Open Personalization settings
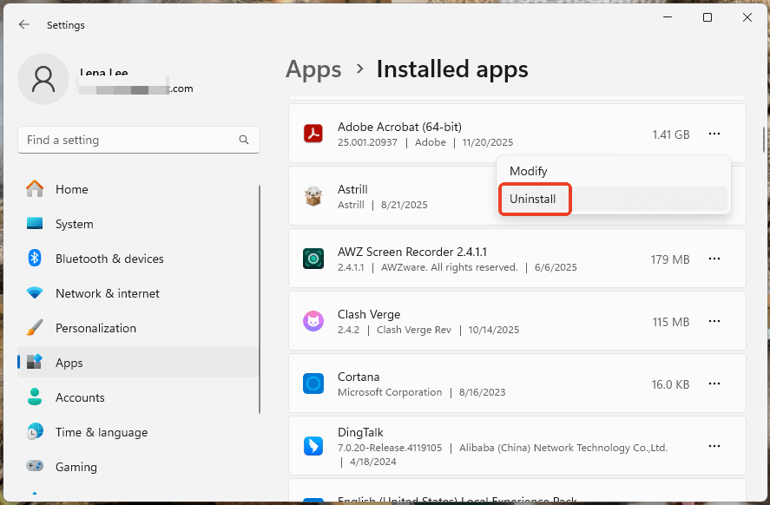This screenshot has width=770, height=505. tap(95, 328)
